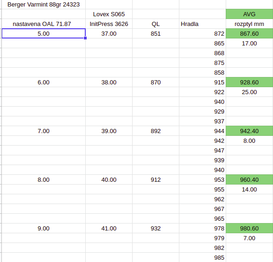Click the QL value 851
273x262 pixels.
(156, 34)
